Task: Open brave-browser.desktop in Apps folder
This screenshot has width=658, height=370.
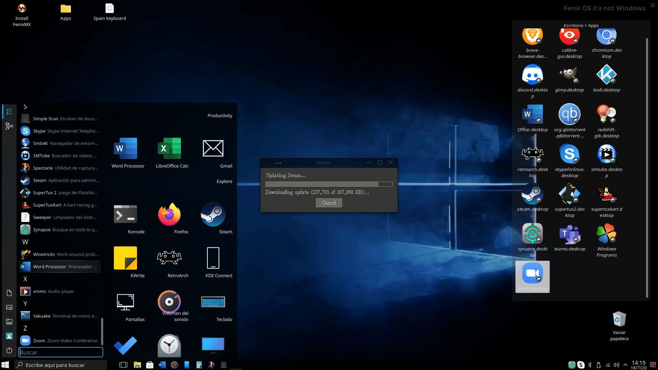Action: 533,44
